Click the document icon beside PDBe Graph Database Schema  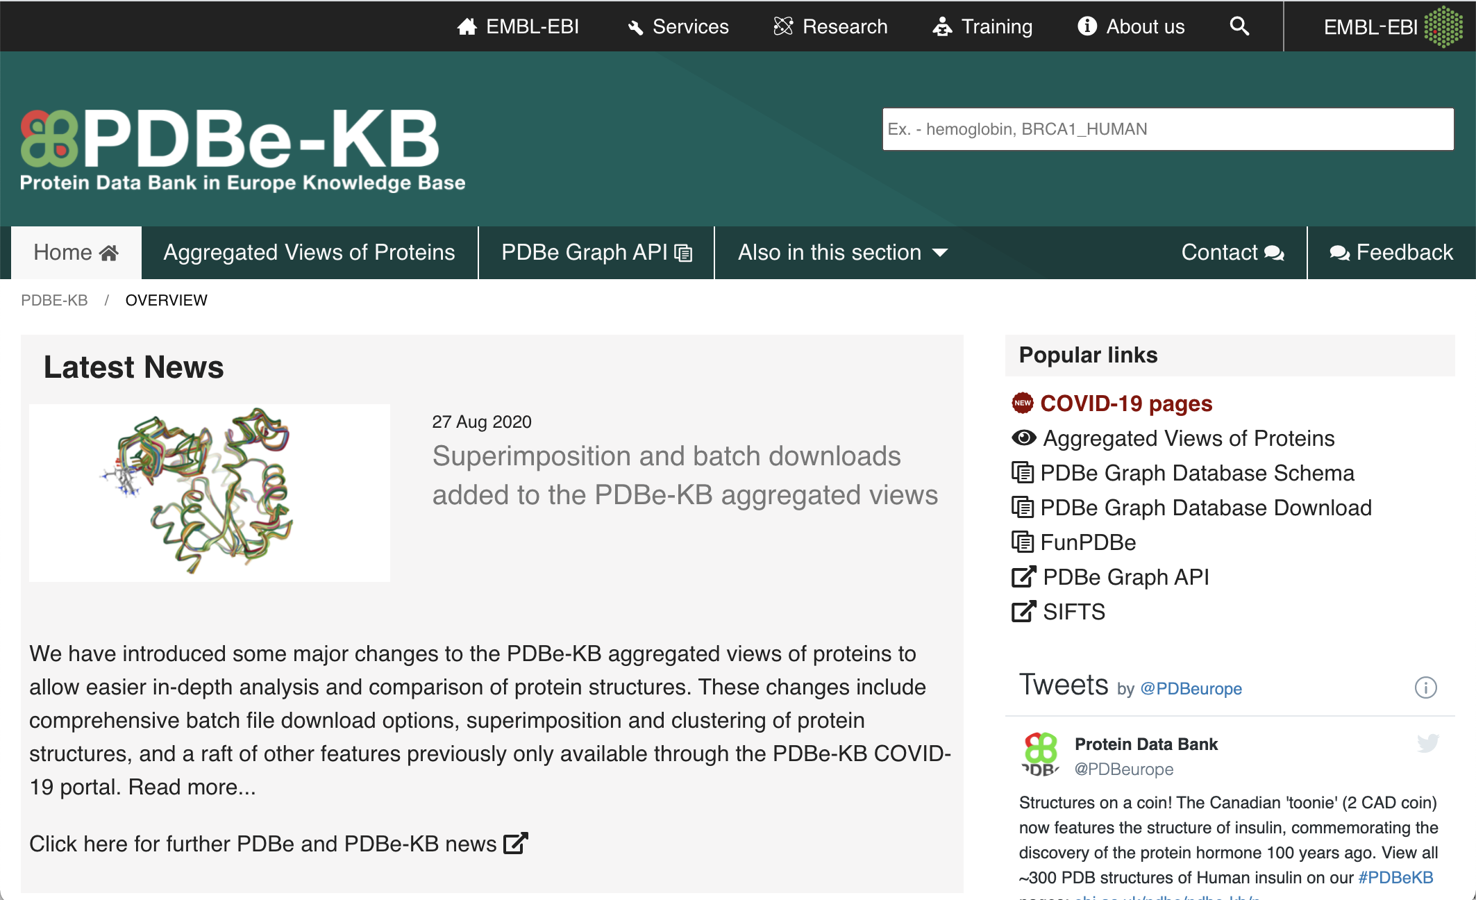click(1023, 472)
